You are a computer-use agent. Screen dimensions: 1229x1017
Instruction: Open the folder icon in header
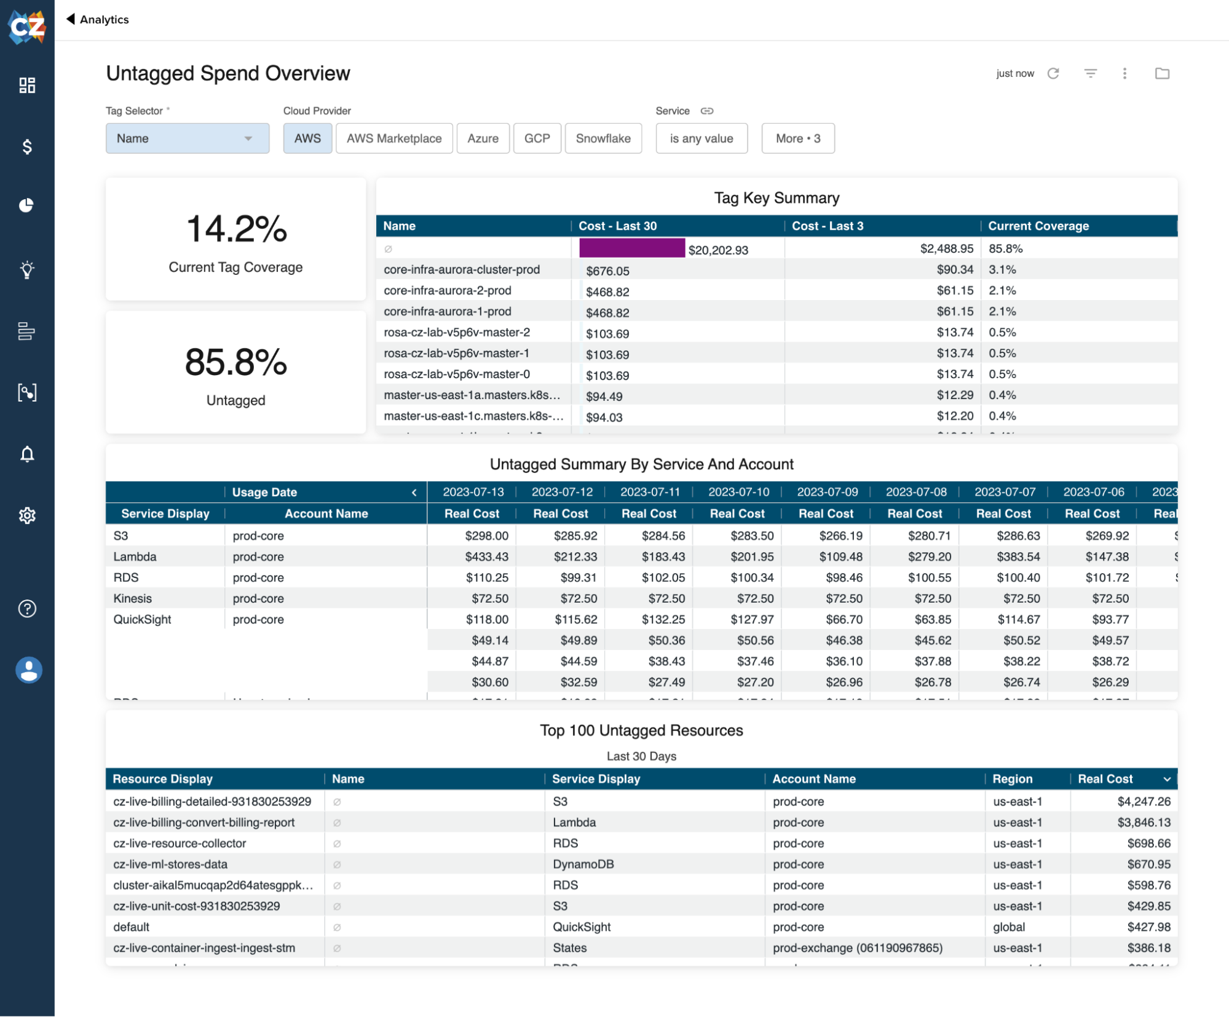click(x=1161, y=73)
